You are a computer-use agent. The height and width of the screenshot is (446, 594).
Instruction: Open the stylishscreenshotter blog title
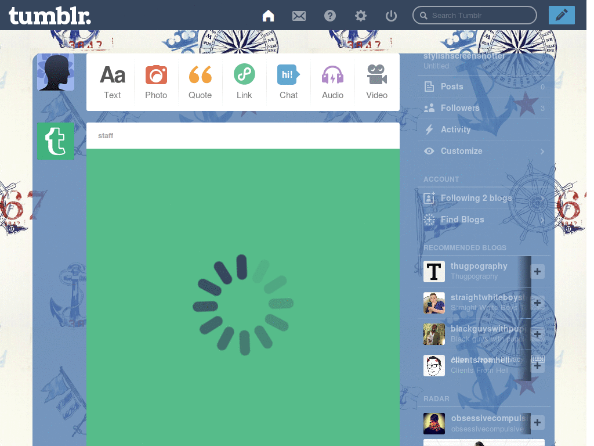click(x=465, y=56)
